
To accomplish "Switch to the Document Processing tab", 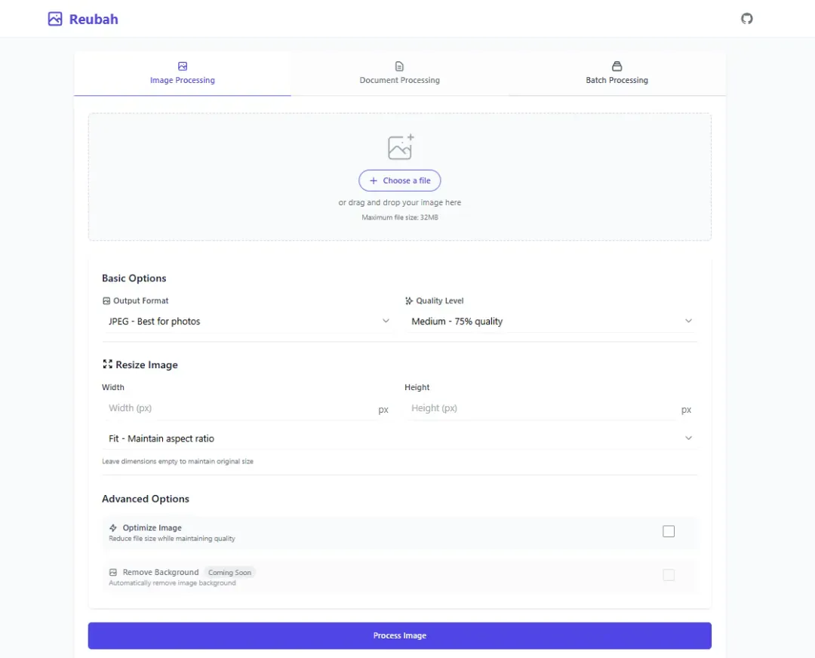I will (399, 73).
